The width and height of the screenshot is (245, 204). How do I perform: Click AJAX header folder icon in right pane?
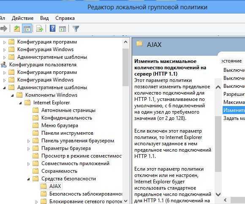[139, 44]
